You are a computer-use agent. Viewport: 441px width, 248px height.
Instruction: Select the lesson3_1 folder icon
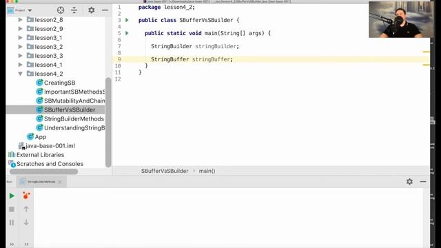(30, 38)
